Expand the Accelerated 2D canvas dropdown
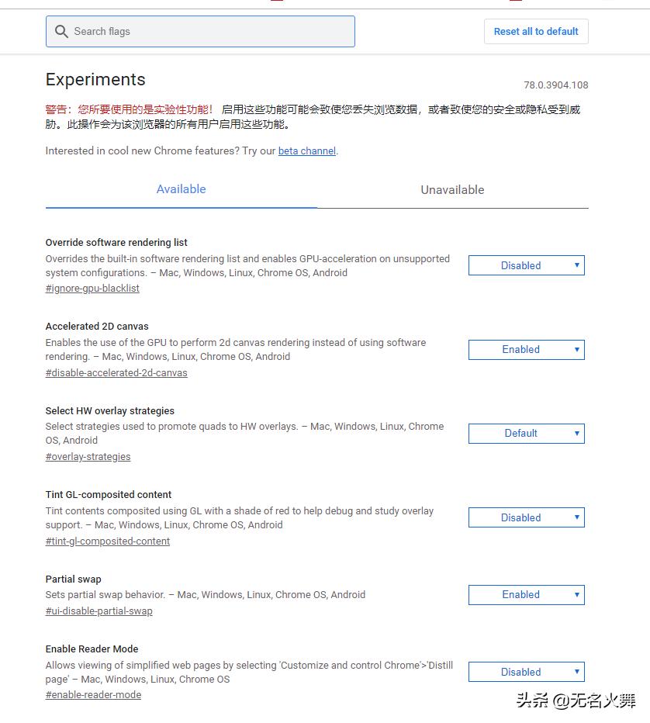This screenshot has width=650, height=723. pyautogui.click(x=526, y=350)
